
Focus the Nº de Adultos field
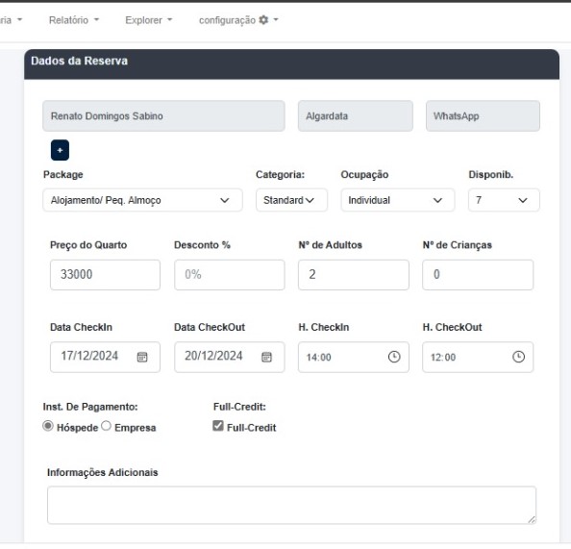click(x=354, y=275)
